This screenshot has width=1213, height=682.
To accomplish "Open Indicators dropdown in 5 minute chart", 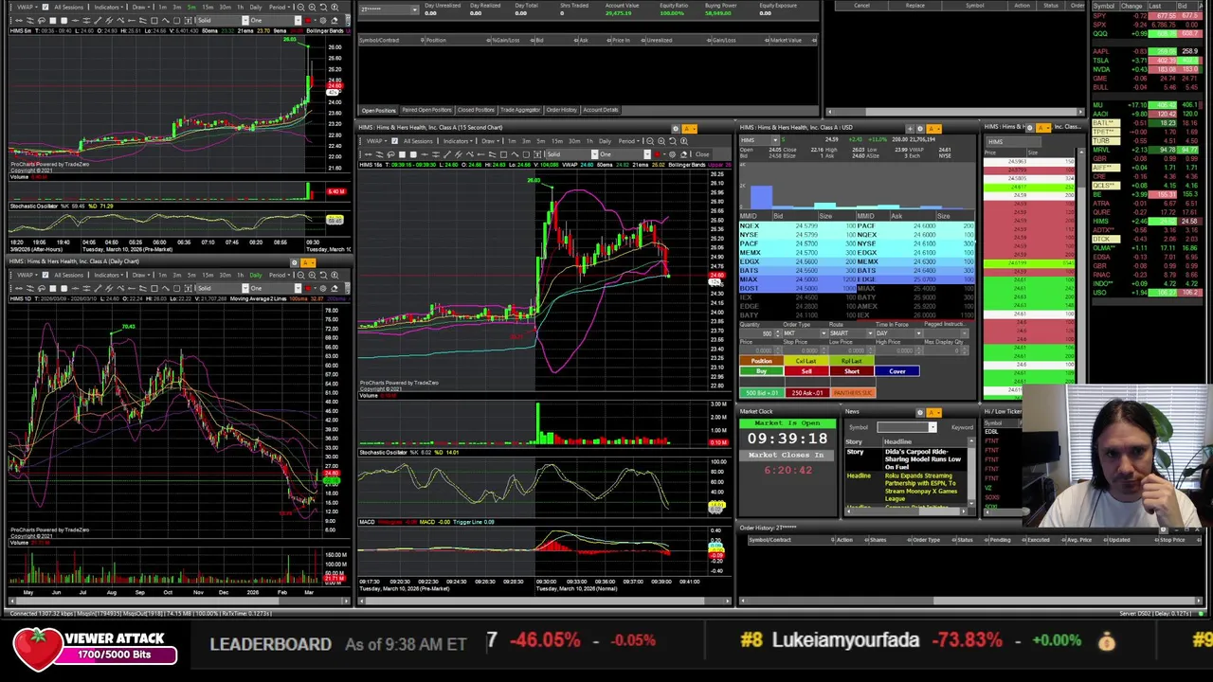I will 109,8.
